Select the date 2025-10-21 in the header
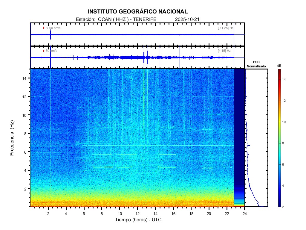This screenshot has width=306, height=230. coord(187,19)
